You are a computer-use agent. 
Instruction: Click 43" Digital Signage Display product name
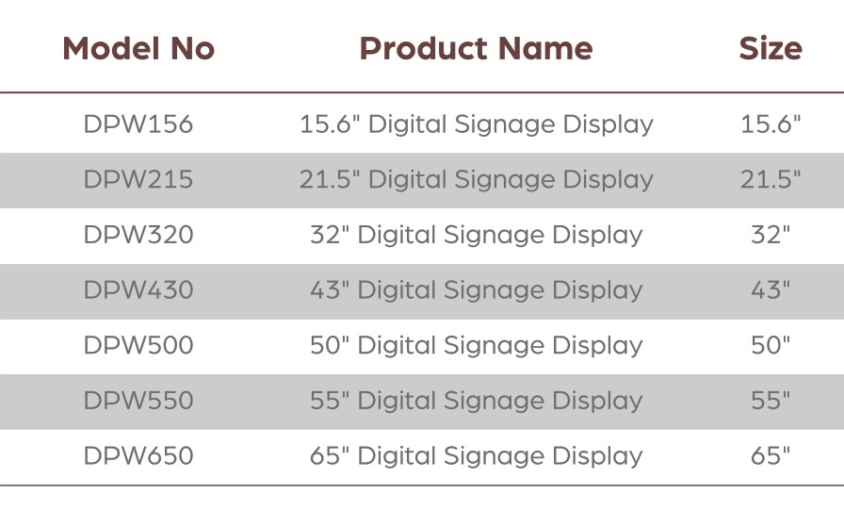point(476,290)
